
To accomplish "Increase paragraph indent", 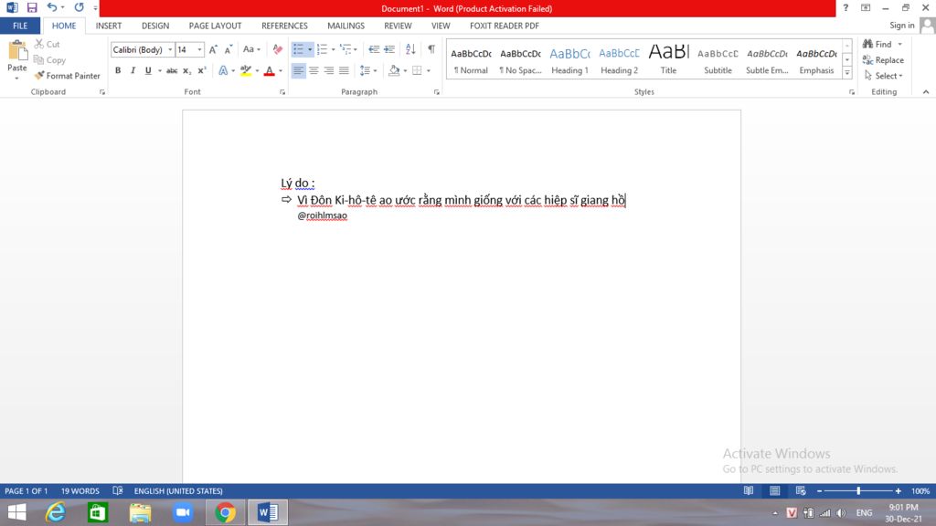I will pyautogui.click(x=389, y=49).
